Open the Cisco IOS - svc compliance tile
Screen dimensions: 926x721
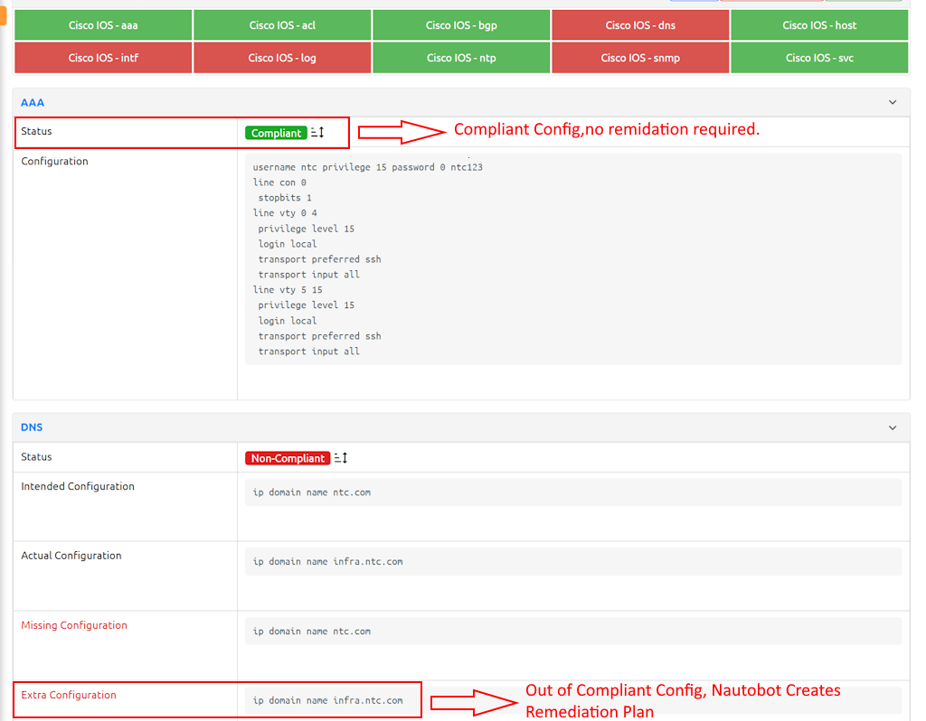pos(818,57)
